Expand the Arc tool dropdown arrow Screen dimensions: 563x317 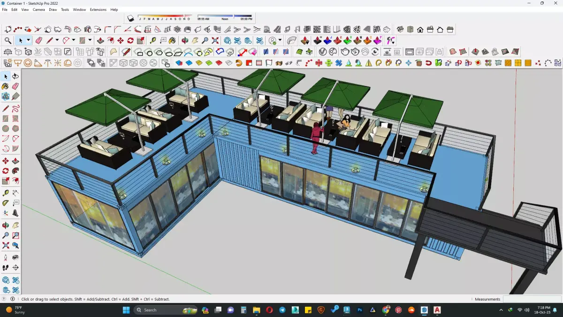click(74, 41)
